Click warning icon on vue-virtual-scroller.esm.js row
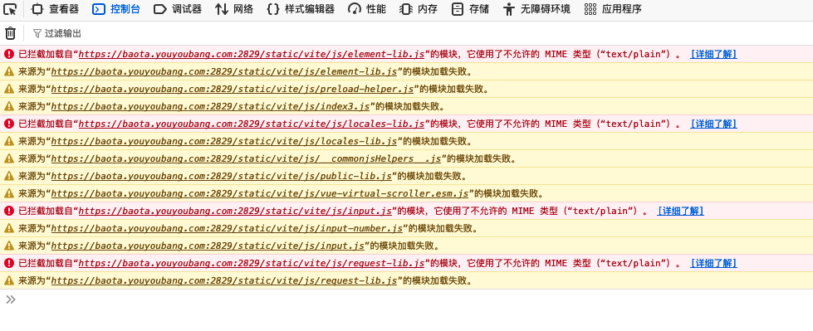The height and width of the screenshot is (331, 813). point(9,193)
